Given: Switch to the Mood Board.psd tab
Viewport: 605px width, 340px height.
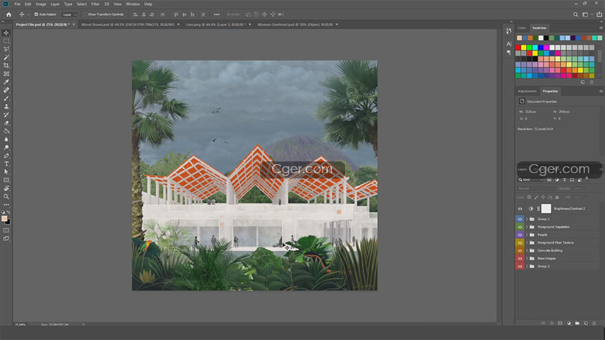Looking at the screenshot, I should [x=128, y=24].
